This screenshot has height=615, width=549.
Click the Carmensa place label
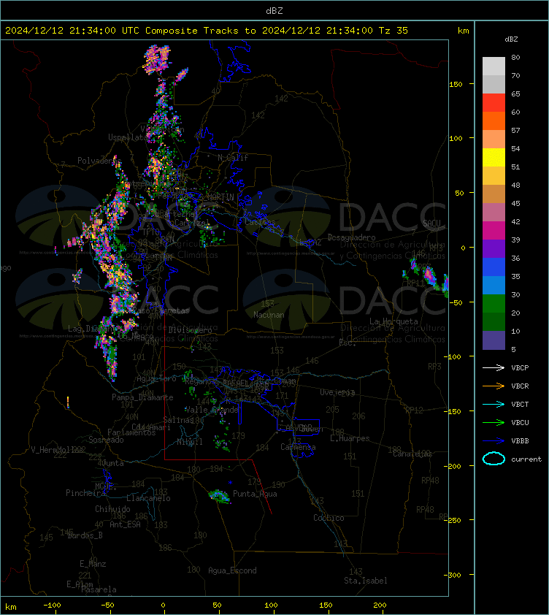[298, 447]
